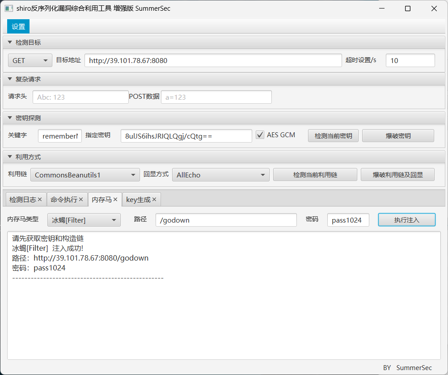Click the 爆破密钥 key brute-force button
The width and height of the screenshot is (448, 375).
[397, 135]
